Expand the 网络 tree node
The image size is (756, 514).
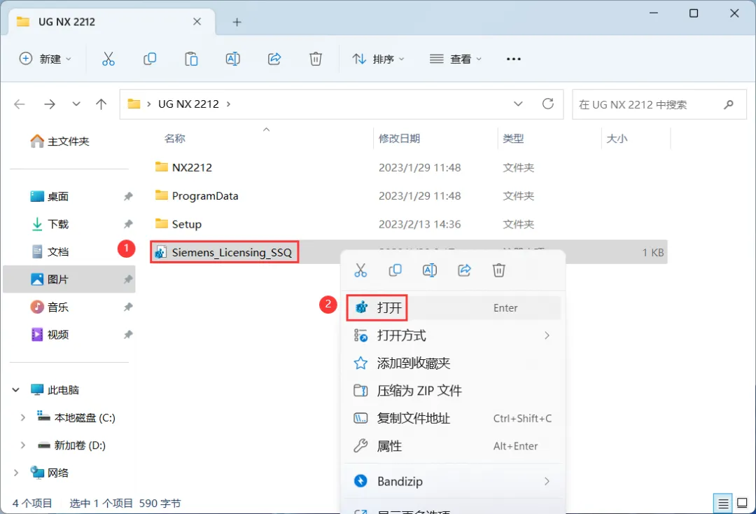16,473
